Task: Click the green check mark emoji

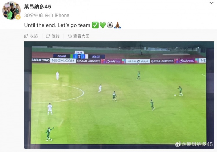Action: pyautogui.click(x=95, y=25)
